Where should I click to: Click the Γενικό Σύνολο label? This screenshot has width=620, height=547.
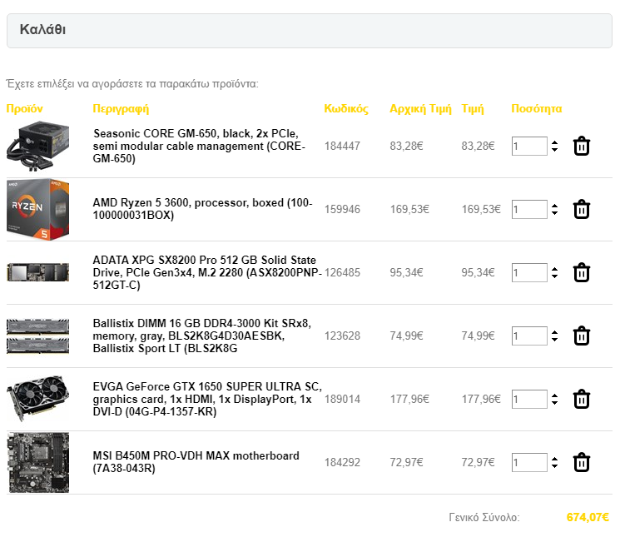(x=484, y=517)
